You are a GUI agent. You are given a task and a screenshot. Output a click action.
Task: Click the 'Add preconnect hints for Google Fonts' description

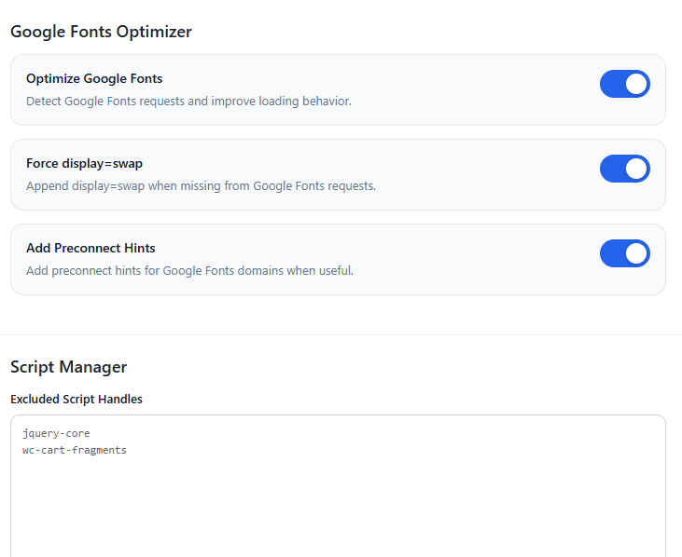click(189, 270)
